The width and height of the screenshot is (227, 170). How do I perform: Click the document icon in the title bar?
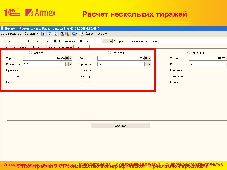[x=2, y=28]
